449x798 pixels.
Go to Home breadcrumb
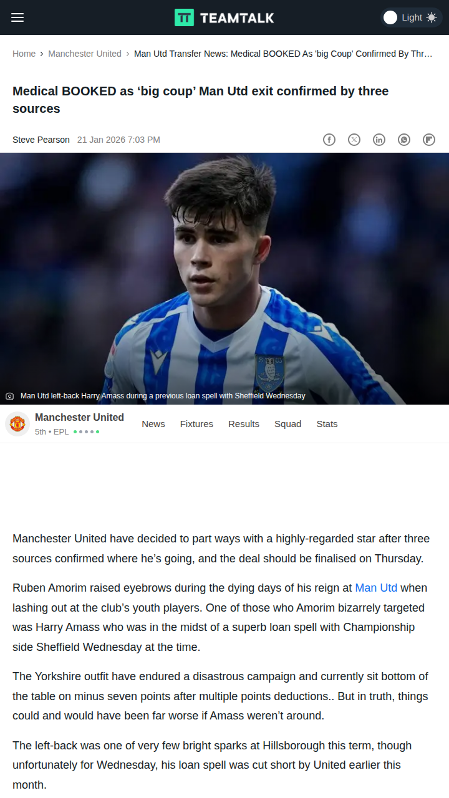click(x=24, y=54)
